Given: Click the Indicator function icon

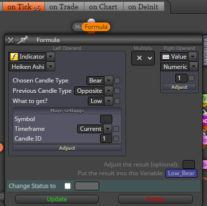Looking at the screenshot, I should 14,57.
